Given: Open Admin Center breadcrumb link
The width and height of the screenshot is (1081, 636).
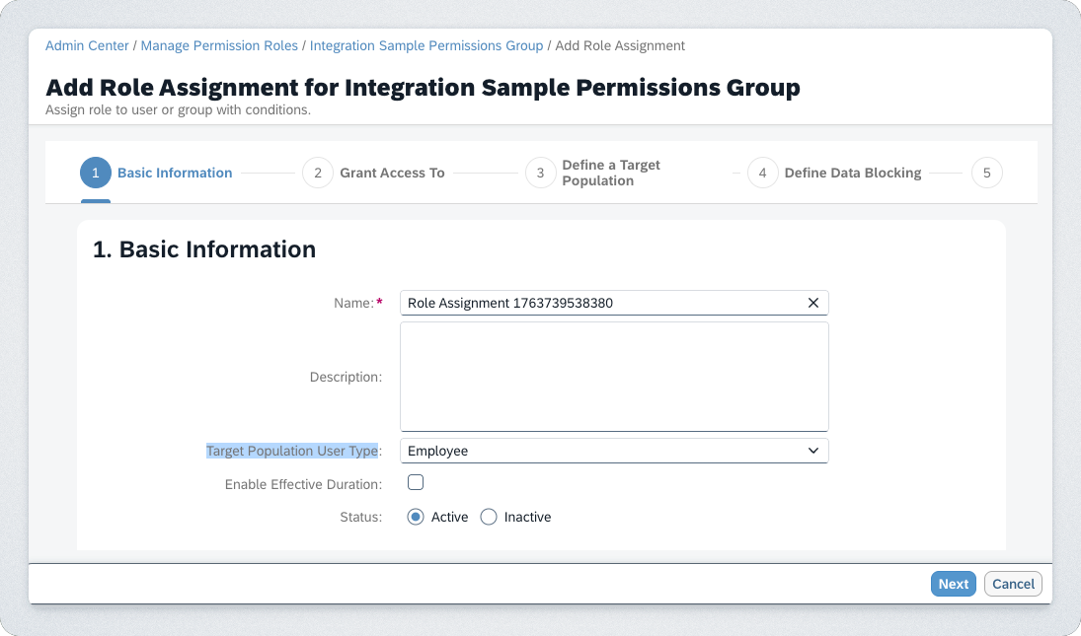Looking at the screenshot, I should coord(87,45).
